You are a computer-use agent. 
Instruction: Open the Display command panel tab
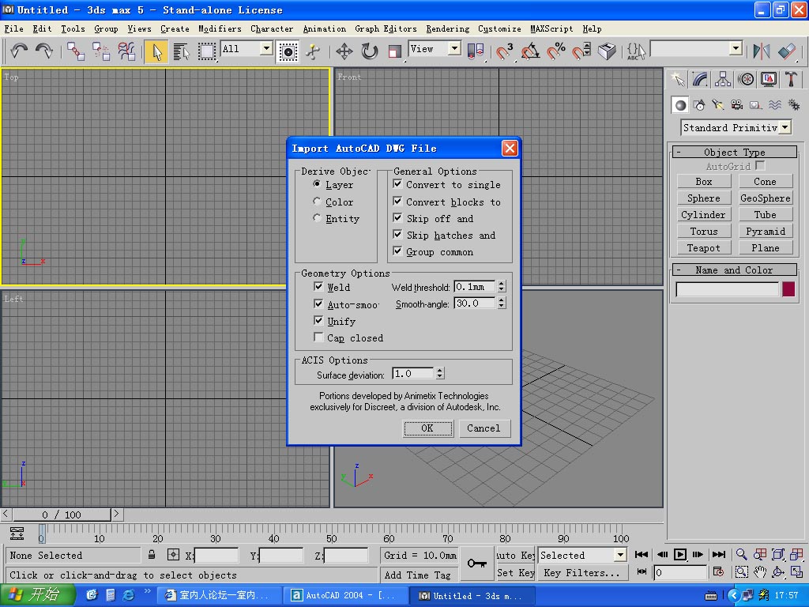(x=769, y=79)
